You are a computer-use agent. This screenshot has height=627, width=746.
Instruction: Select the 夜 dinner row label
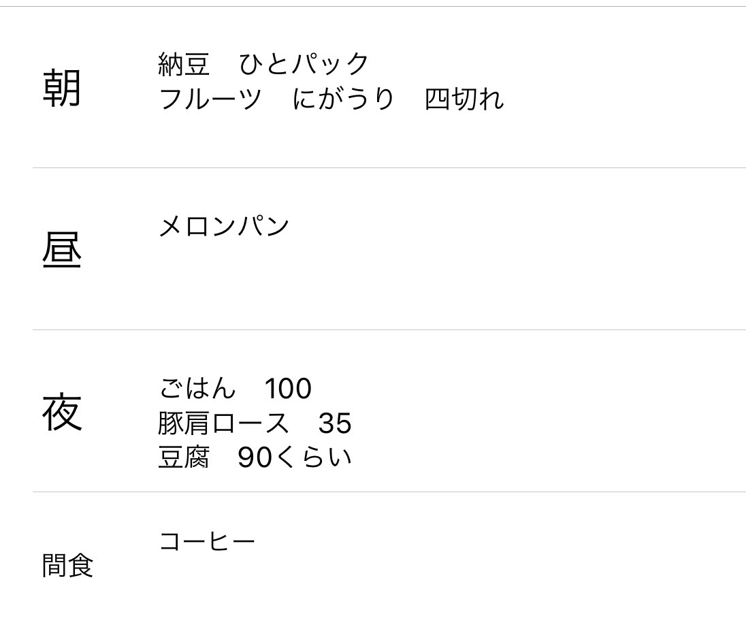62,412
